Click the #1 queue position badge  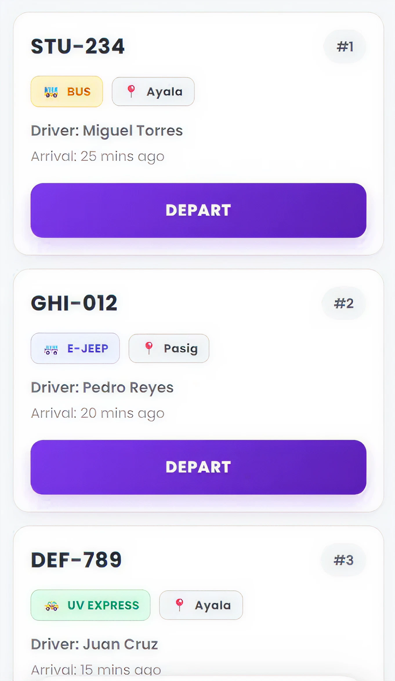pos(345,47)
